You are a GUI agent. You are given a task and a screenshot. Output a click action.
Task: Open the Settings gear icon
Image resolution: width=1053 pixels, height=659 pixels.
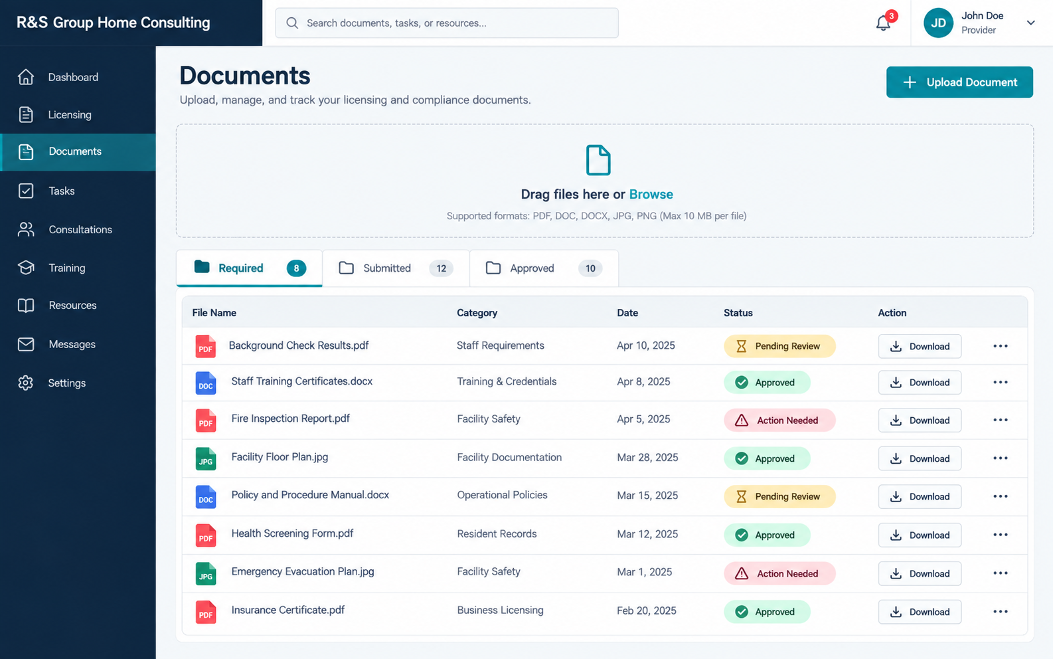[x=26, y=383]
